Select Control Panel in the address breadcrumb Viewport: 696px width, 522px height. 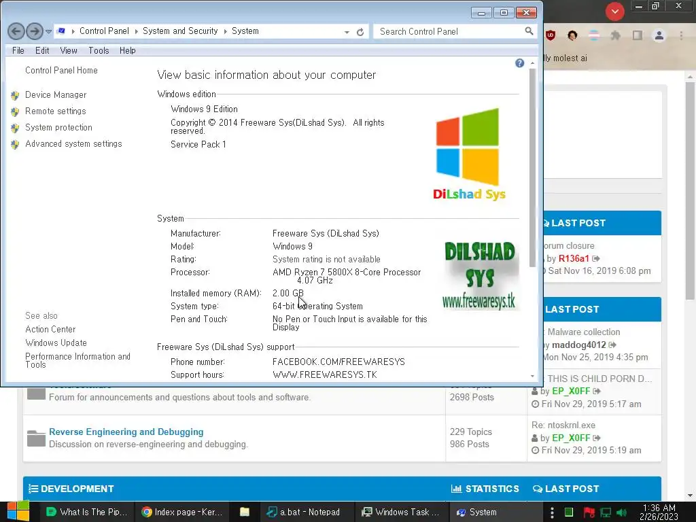pos(104,31)
